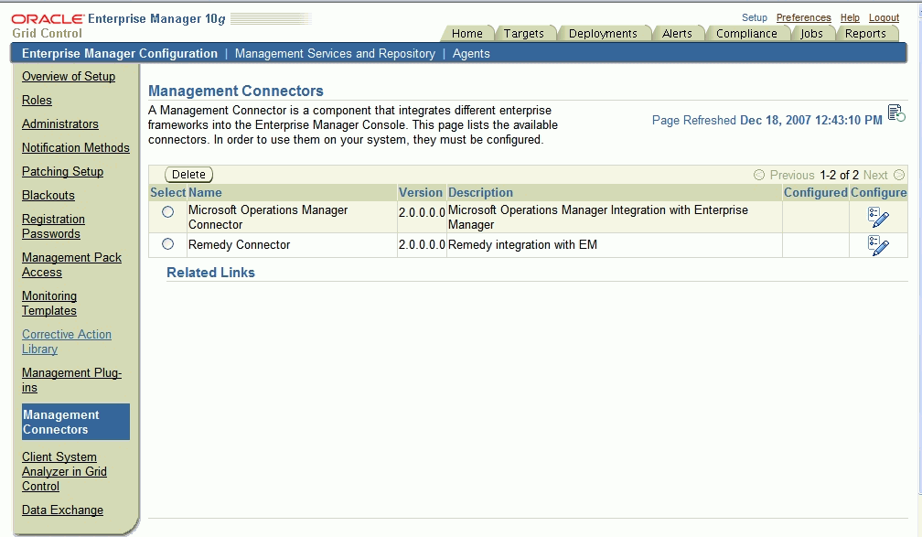
Task: Go to Management Plug-ins
Action: point(71,380)
